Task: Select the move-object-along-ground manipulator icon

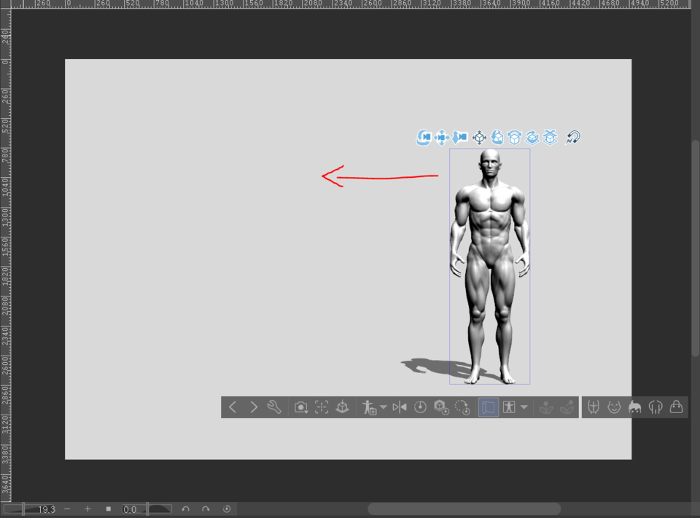Action: point(550,138)
